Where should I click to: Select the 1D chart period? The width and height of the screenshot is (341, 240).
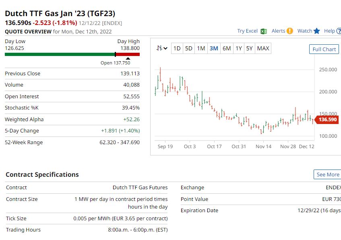click(x=177, y=49)
